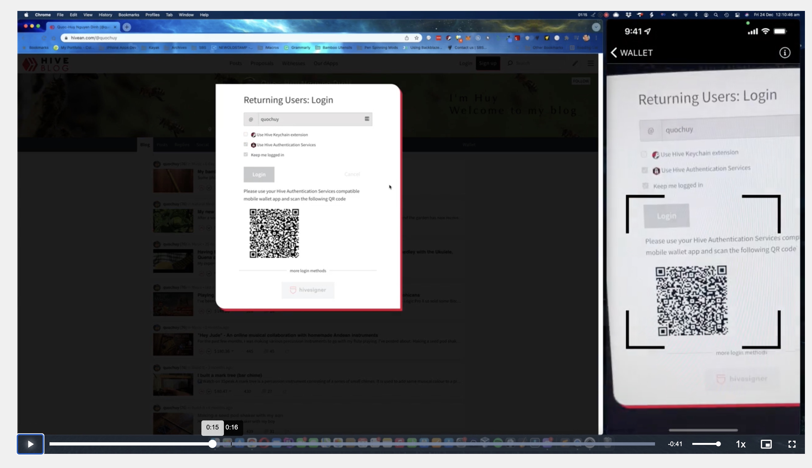Click the MetaMask fox extension icon
Image resolution: width=812 pixels, height=468 pixels.
pyautogui.click(x=468, y=38)
